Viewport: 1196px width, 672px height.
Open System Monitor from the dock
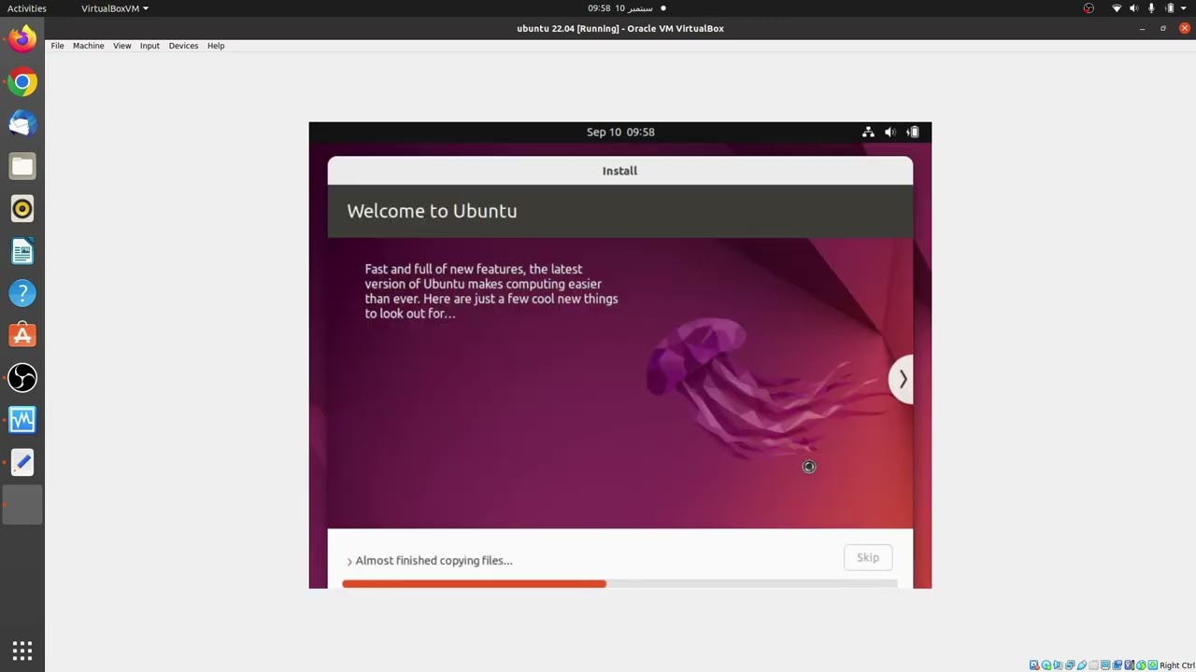coord(22,420)
